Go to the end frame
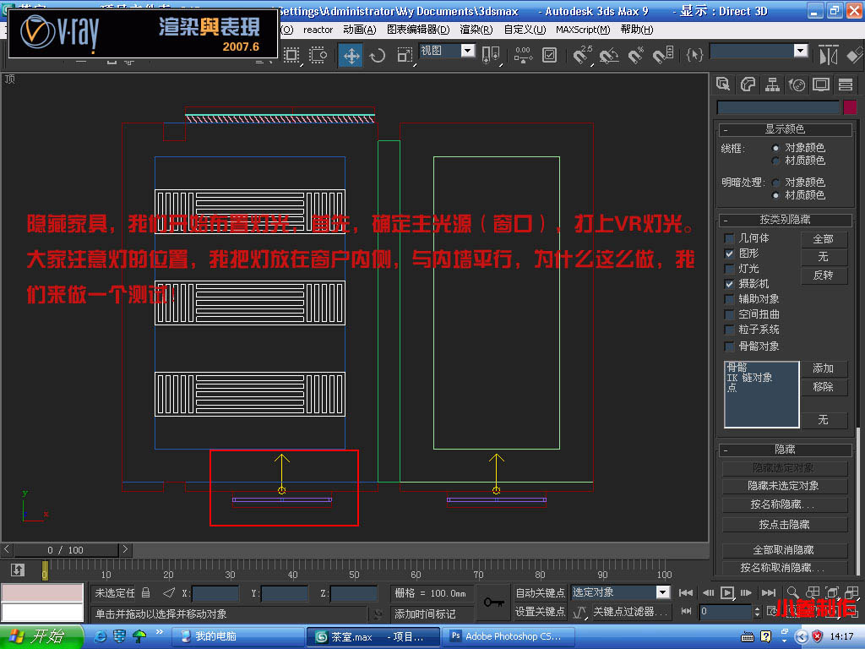 click(x=769, y=592)
